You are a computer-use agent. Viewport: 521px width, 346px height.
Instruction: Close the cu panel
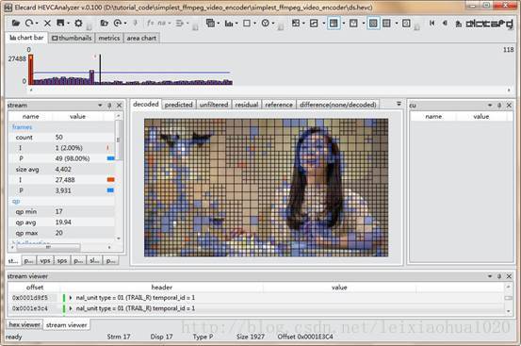(509, 106)
